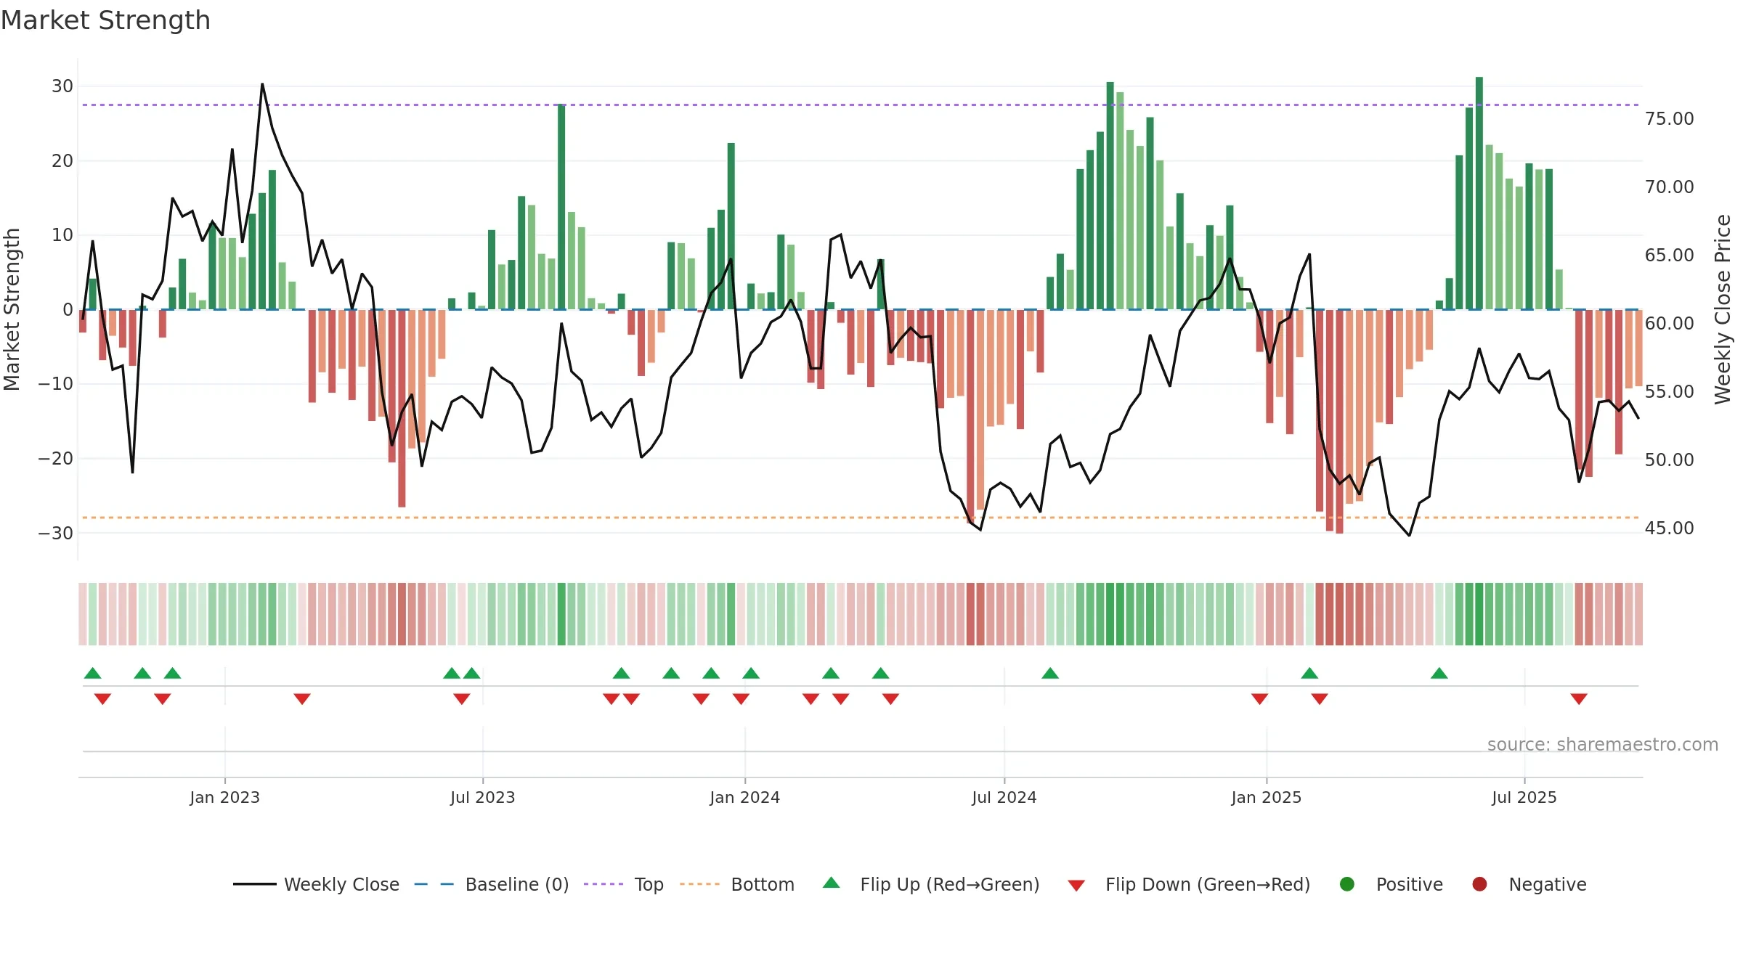Click the Market Strength chart title
This screenshot has width=1743, height=980.
click(105, 20)
